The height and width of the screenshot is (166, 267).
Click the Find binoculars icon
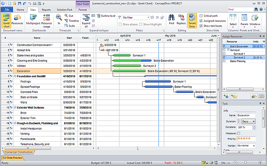tap(171, 20)
